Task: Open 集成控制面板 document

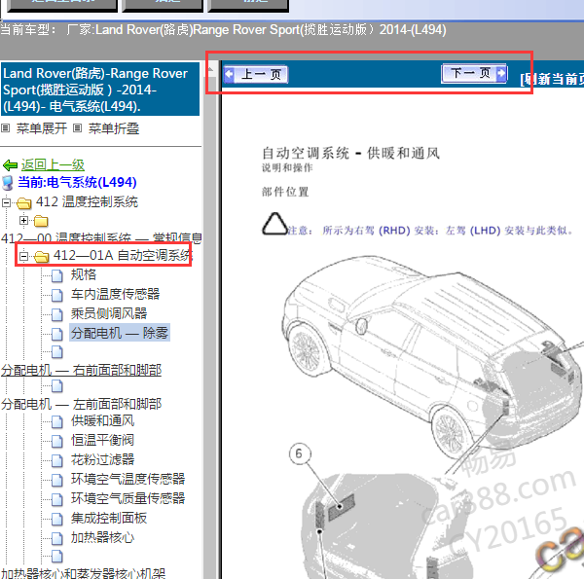Action: point(109,518)
